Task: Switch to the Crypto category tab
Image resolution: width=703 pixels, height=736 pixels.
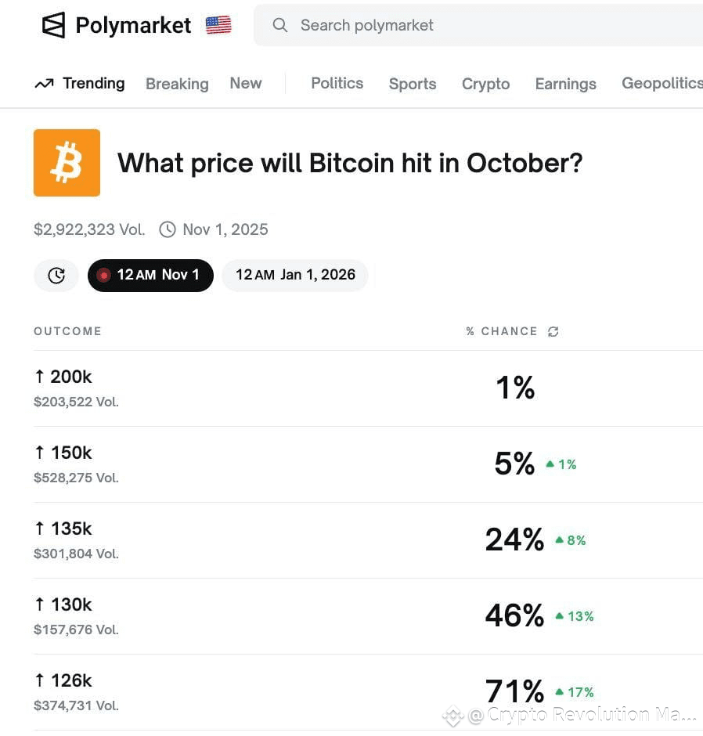Action: pos(485,84)
